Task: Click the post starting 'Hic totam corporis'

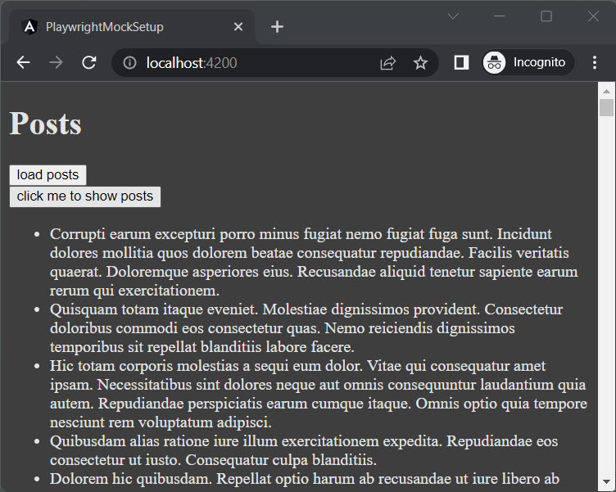Action: point(319,394)
